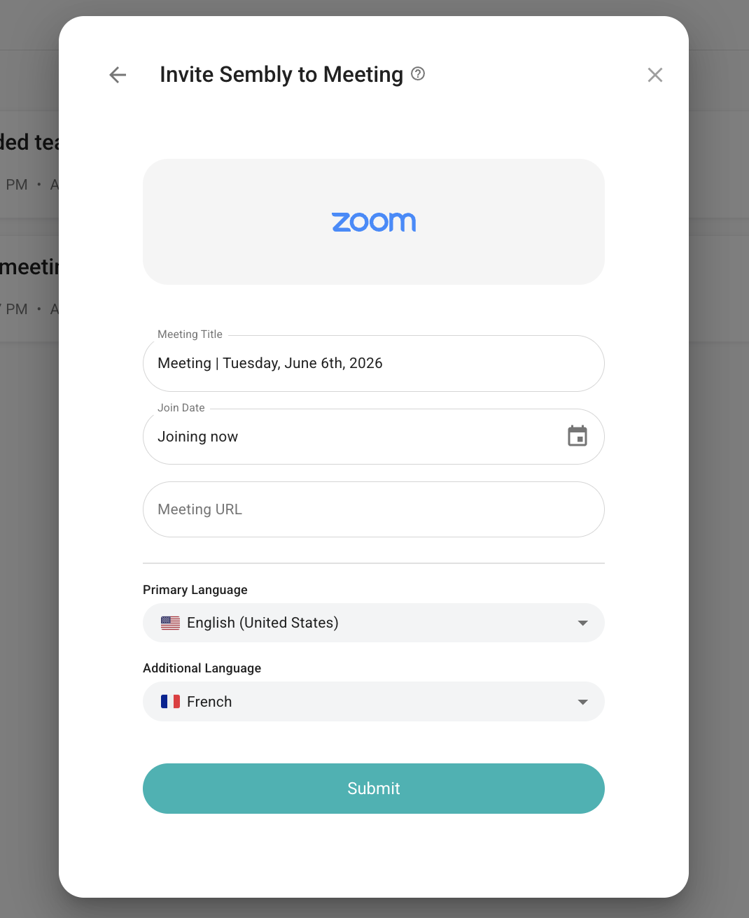This screenshot has width=749, height=918.
Task: Click the Meeting Title floating label
Action: click(x=190, y=334)
